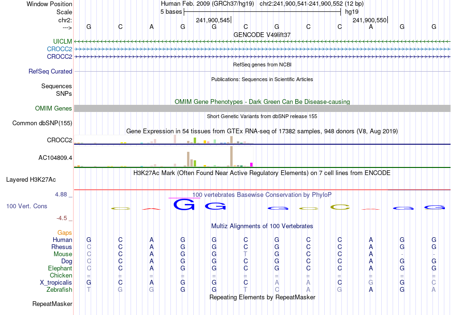The image size is (451, 315).
Task: Click the 5 bases scale label
Action: 171,12
